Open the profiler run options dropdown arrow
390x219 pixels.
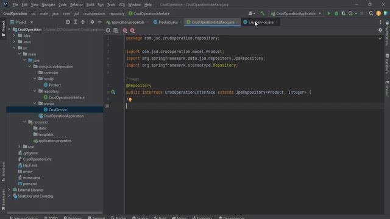(x=356, y=13)
